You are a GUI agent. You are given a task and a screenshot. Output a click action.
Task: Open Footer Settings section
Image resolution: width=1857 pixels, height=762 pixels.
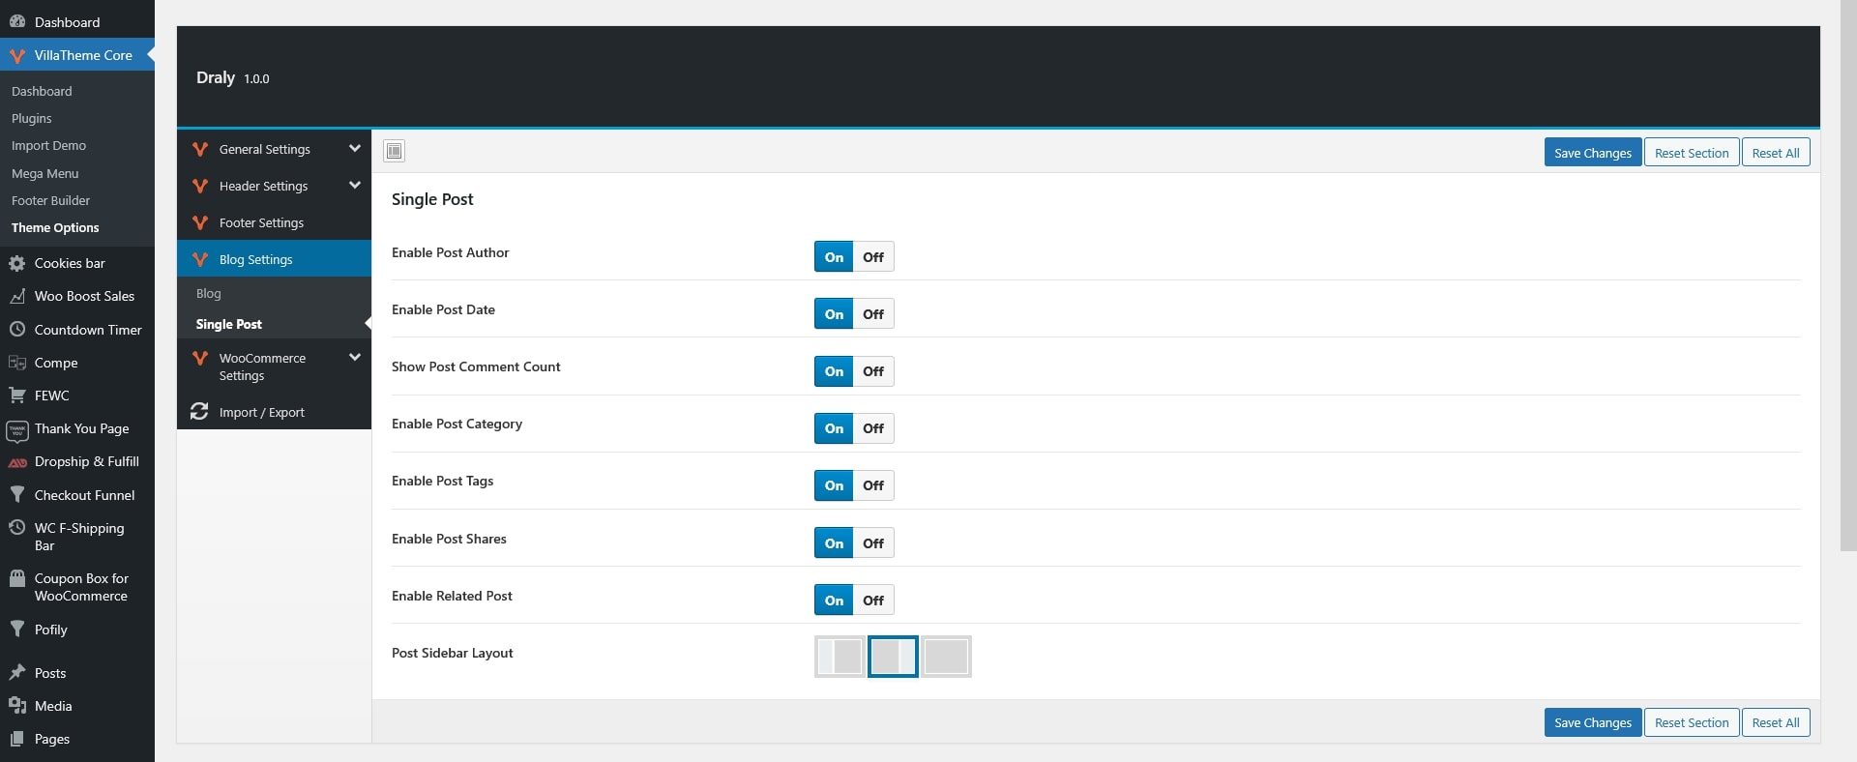tap(261, 223)
